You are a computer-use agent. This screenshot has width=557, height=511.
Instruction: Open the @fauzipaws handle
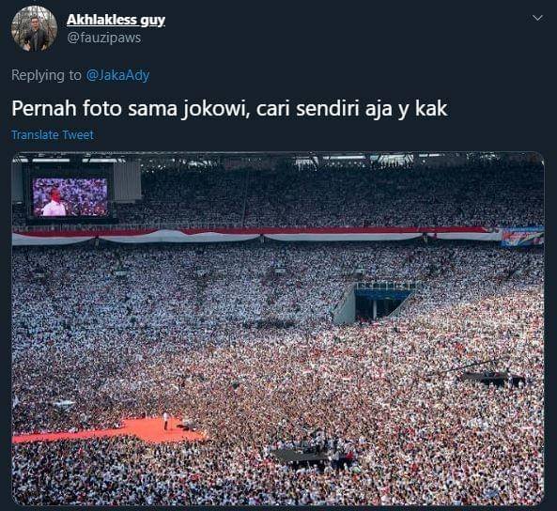(x=104, y=38)
